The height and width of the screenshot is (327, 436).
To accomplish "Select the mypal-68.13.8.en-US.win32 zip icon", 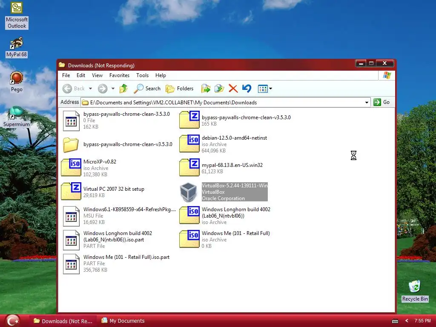I will pyautogui.click(x=189, y=167).
